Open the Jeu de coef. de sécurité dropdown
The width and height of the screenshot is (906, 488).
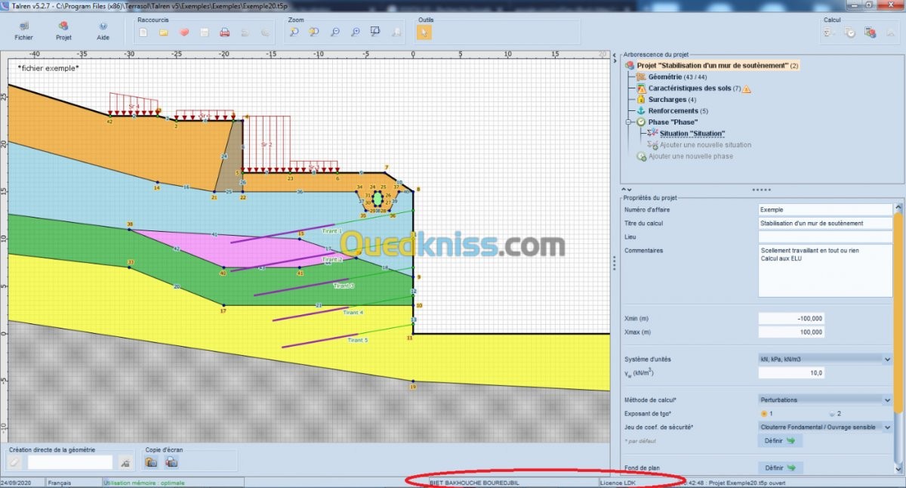[825, 427]
